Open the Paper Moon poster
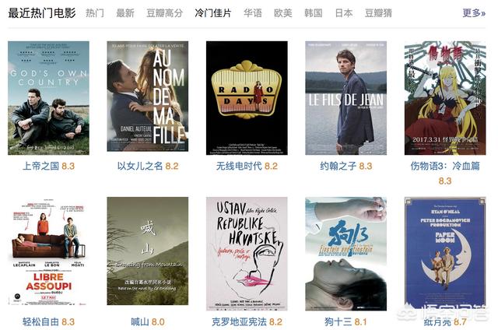The image size is (498, 330). [445, 254]
